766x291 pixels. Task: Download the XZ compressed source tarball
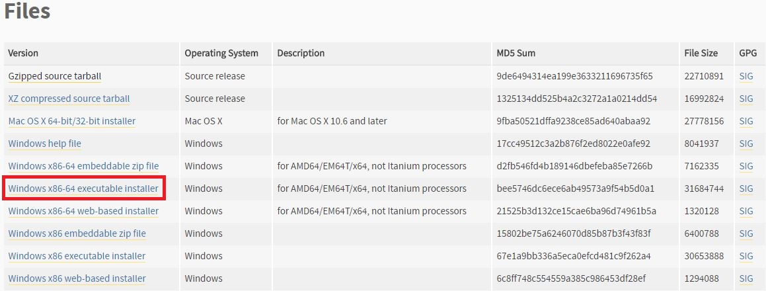tap(69, 99)
